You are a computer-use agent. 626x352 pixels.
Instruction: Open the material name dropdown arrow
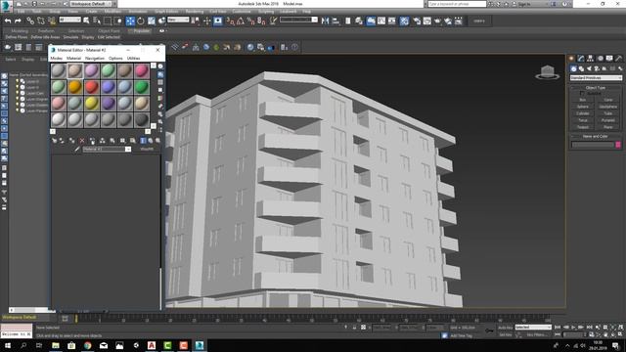pyautogui.click(x=128, y=150)
